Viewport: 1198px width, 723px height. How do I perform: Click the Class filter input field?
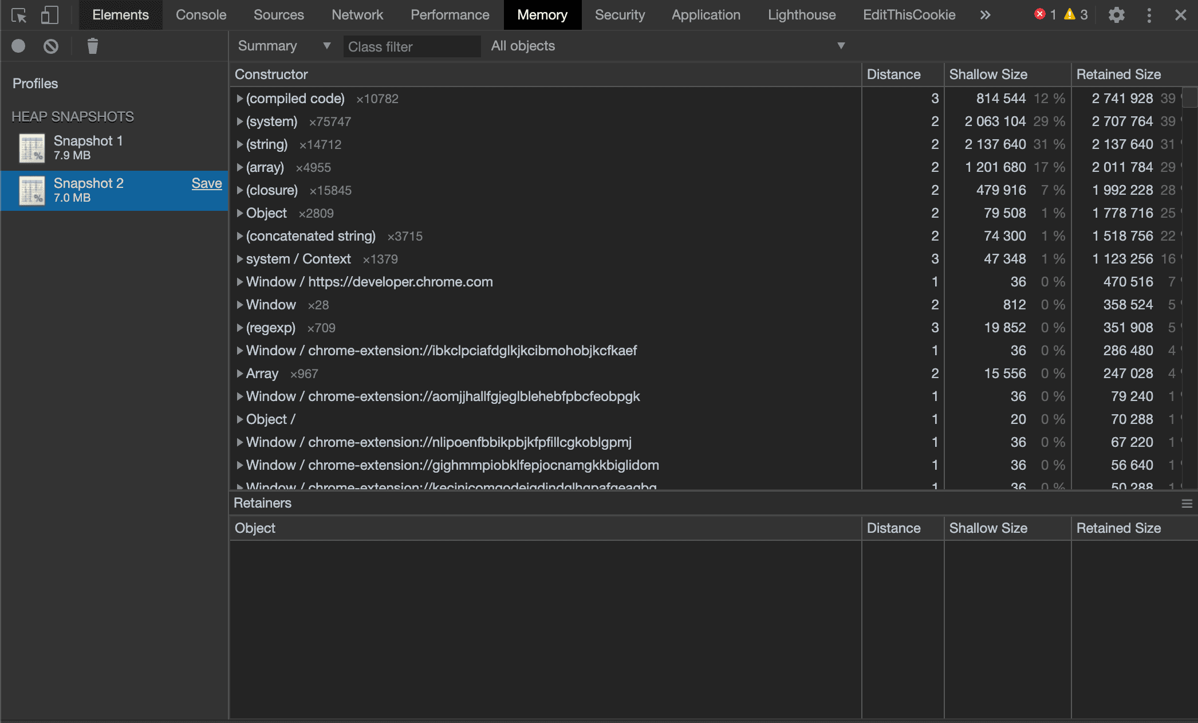[x=411, y=46]
